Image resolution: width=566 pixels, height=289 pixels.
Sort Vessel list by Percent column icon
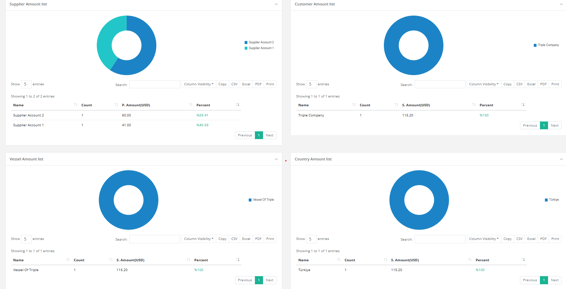(238, 260)
